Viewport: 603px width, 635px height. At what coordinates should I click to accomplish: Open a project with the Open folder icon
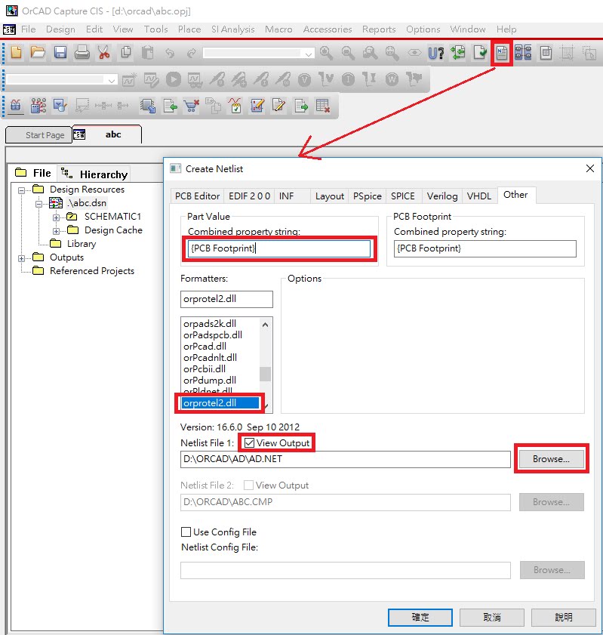coord(38,53)
